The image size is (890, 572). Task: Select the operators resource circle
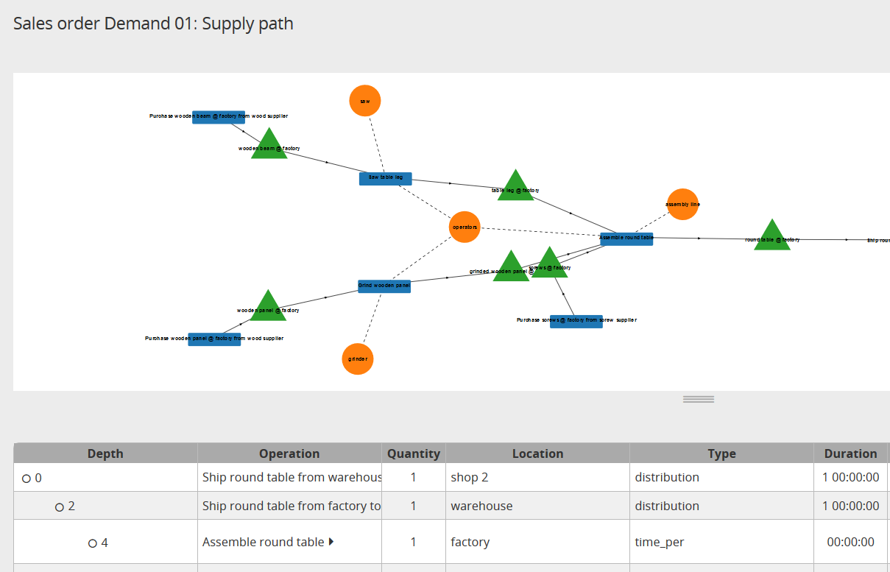(x=465, y=227)
